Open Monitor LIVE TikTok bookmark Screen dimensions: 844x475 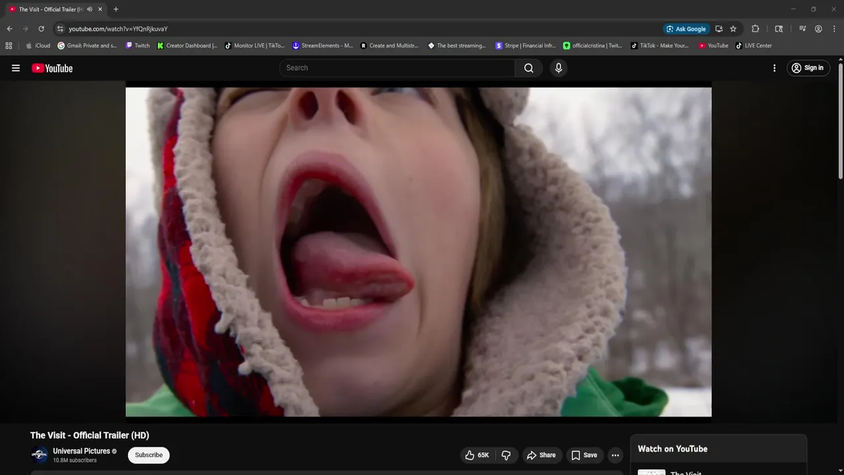coord(255,46)
